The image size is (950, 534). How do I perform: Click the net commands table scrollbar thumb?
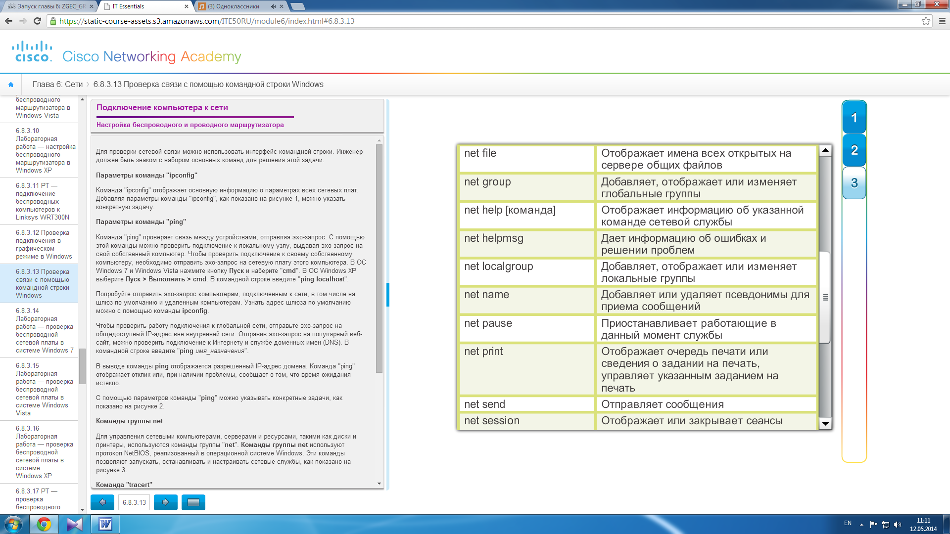(x=825, y=297)
